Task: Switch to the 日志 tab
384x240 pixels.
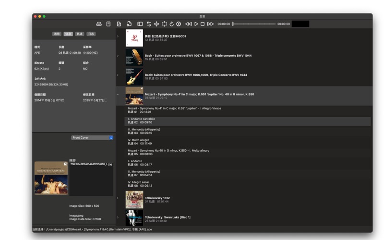Action: [91, 34]
